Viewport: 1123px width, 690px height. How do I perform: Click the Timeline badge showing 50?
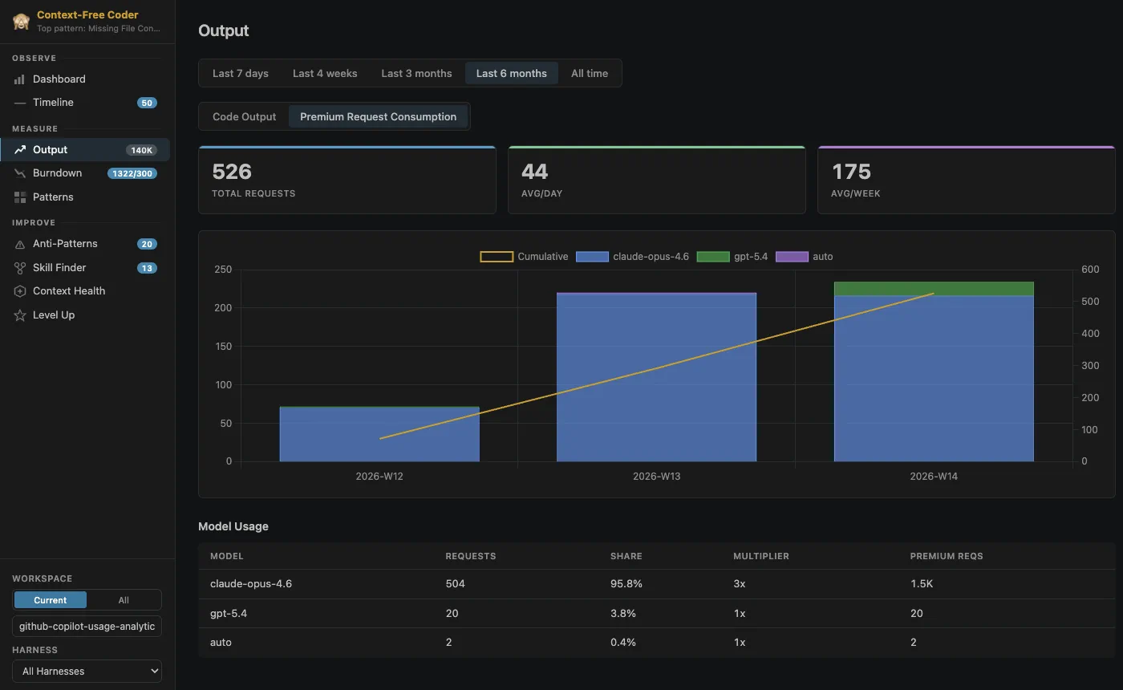[147, 103]
